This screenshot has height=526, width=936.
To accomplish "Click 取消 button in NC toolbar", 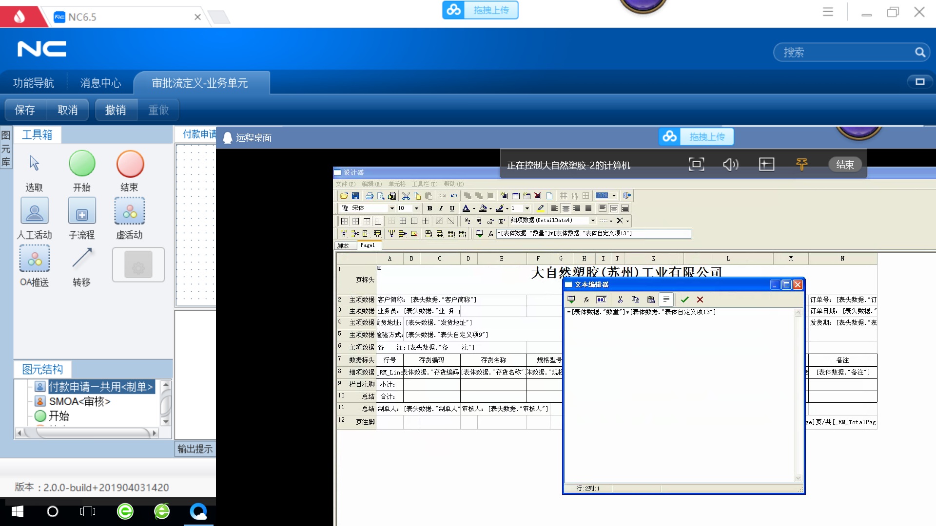I will coord(68,110).
